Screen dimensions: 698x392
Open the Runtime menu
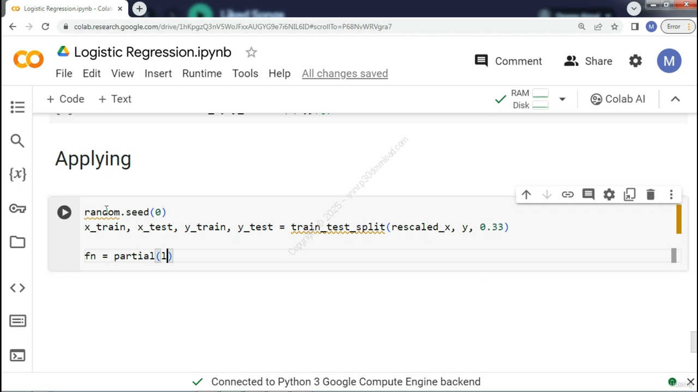coord(202,73)
